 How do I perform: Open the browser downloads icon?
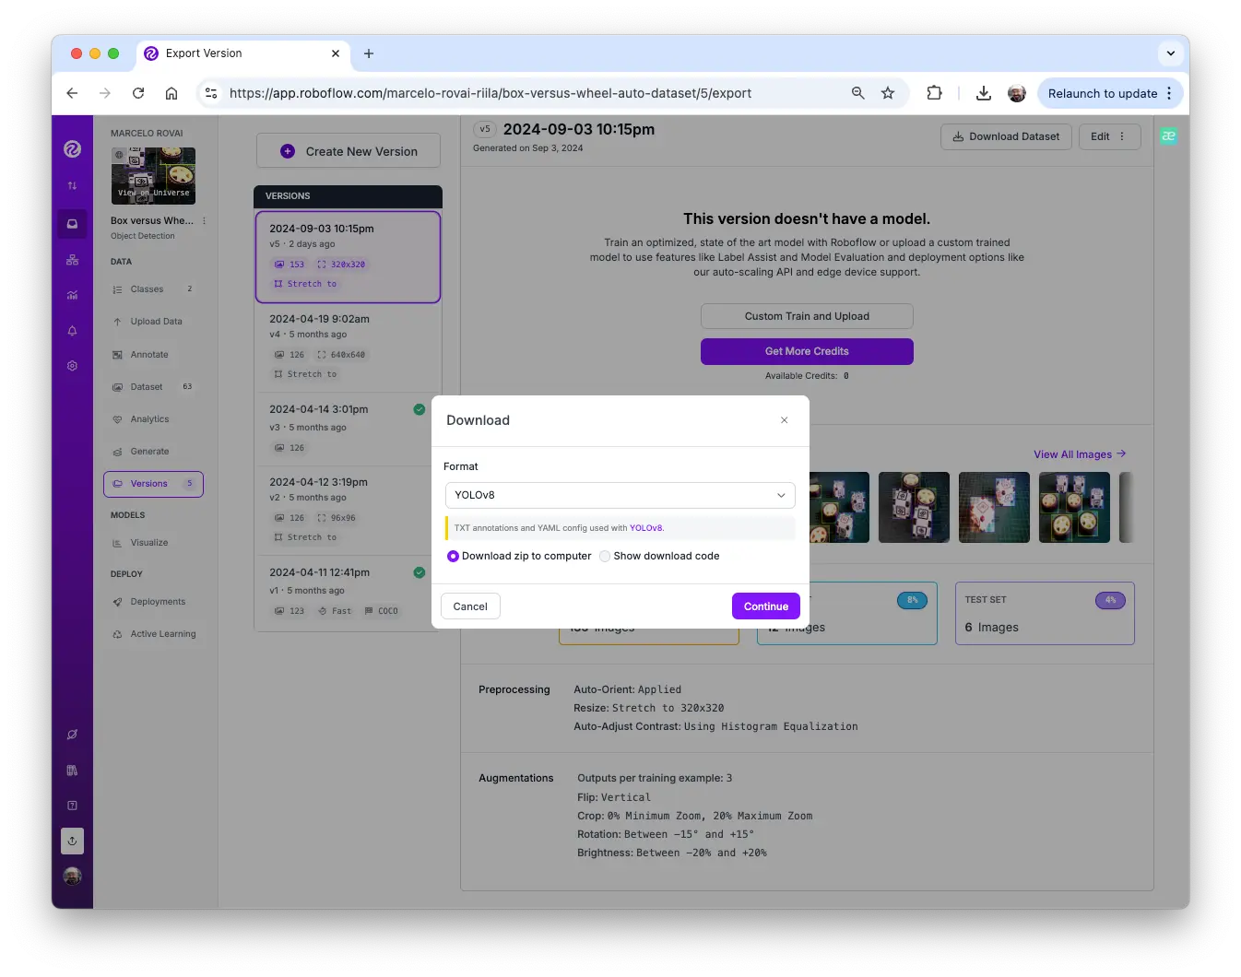[984, 93]
